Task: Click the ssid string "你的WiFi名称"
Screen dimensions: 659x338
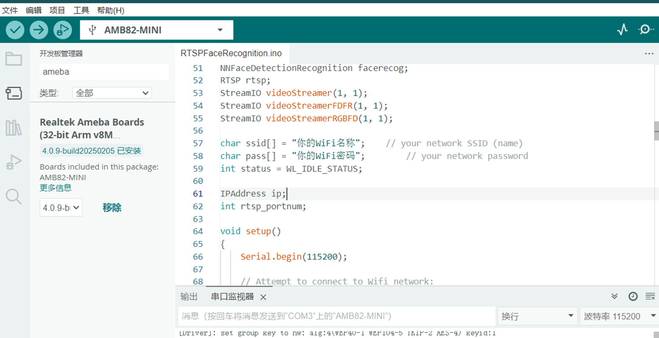Action: [325, 143]
